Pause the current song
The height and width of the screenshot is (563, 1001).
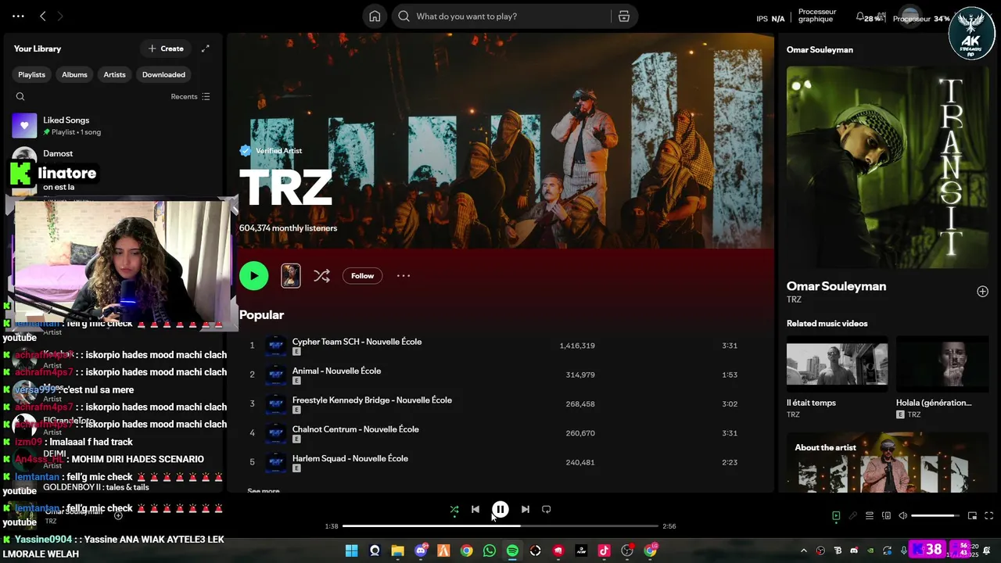click(x=500, y=509)
